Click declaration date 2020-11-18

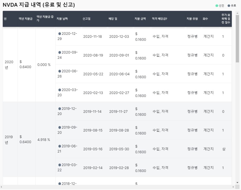(x=92, y=36)
